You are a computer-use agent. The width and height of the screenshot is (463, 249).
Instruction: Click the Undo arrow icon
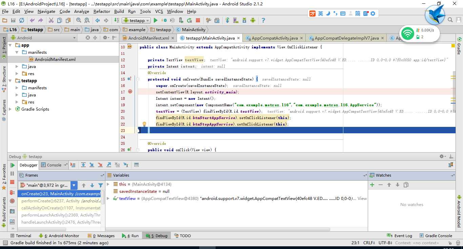click(32, 20)
